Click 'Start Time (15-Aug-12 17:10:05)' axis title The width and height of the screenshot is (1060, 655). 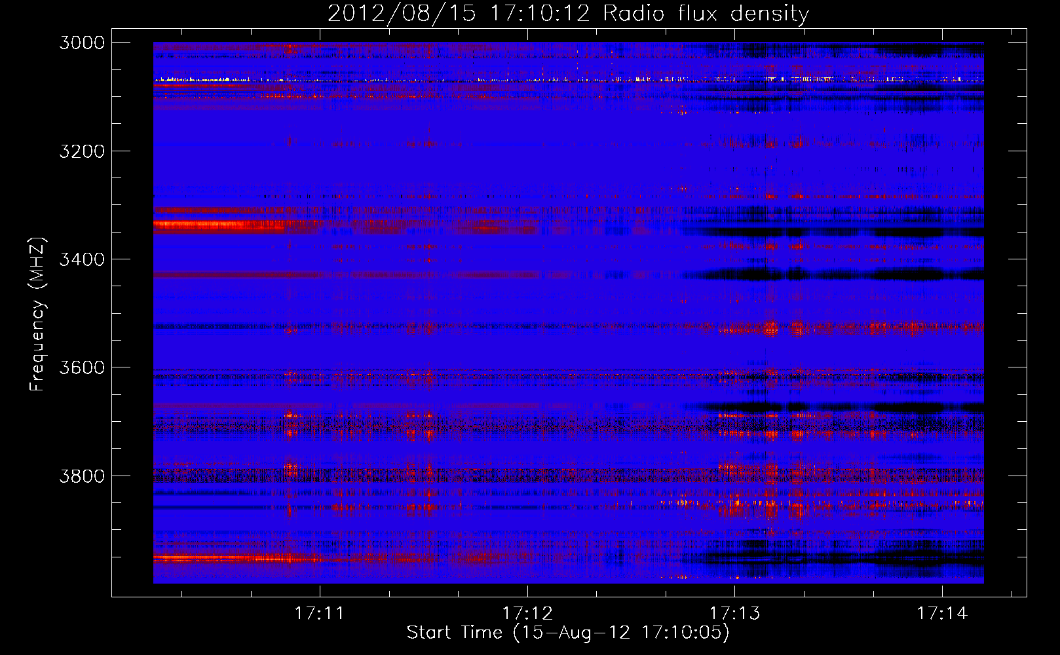point(568,633)
